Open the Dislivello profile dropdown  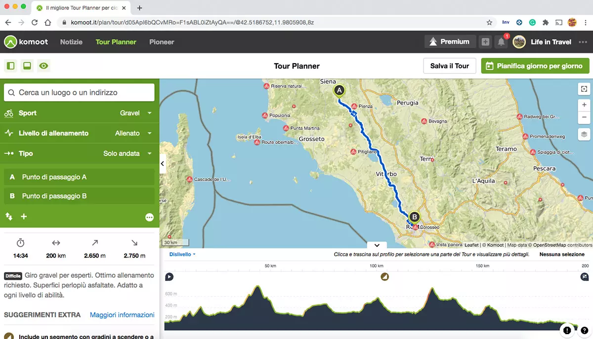click(x=182, y=255)
